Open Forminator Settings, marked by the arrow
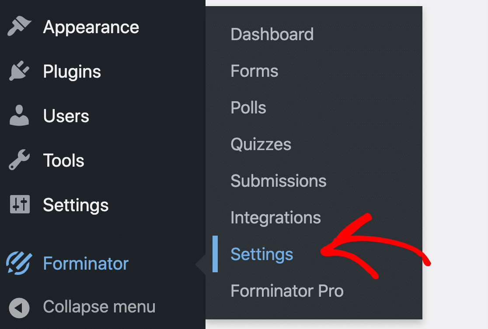The height and width of the screenshot is (329, 488). tap(261, 254)
